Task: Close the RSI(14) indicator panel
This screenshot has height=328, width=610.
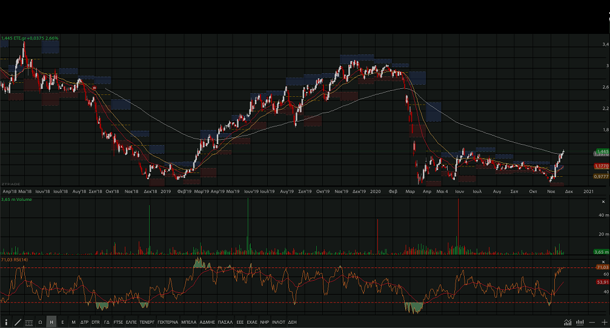Action: tap(602, 261)
